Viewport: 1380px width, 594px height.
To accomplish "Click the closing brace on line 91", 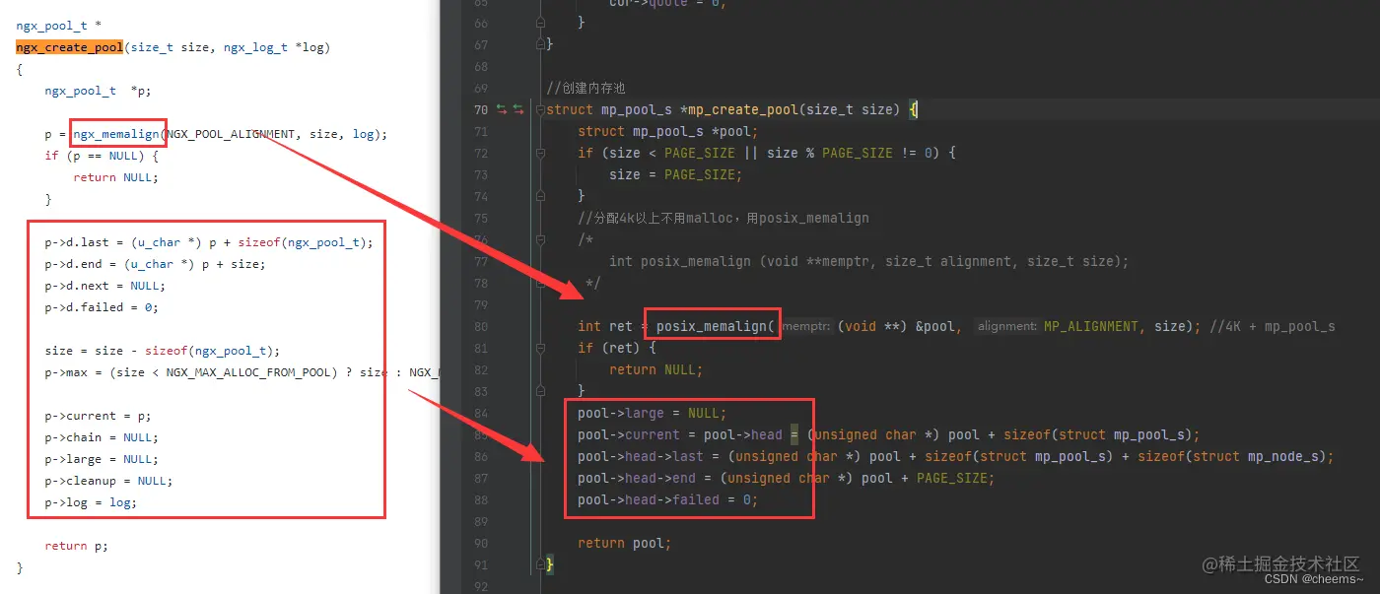I will (x=550, y=564).
